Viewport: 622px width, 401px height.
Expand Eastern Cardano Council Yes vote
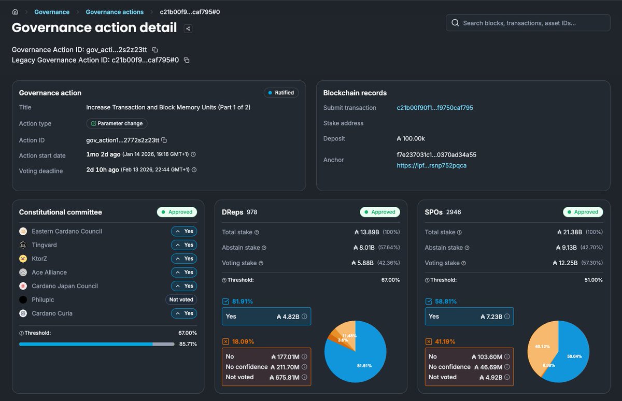pos(184,232)
